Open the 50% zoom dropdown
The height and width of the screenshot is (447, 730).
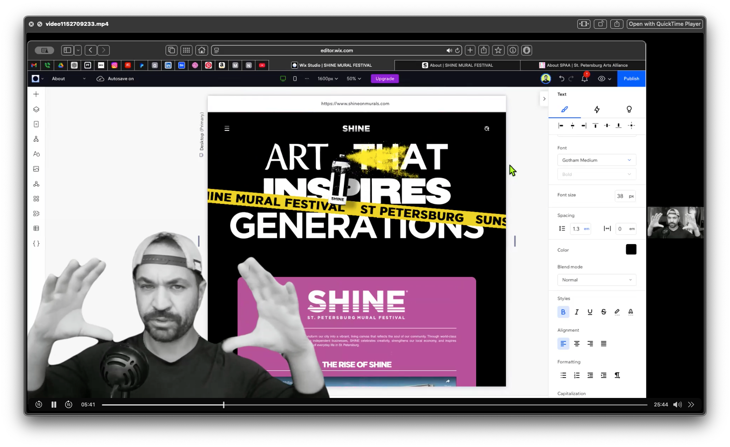[x=354, y=79]
